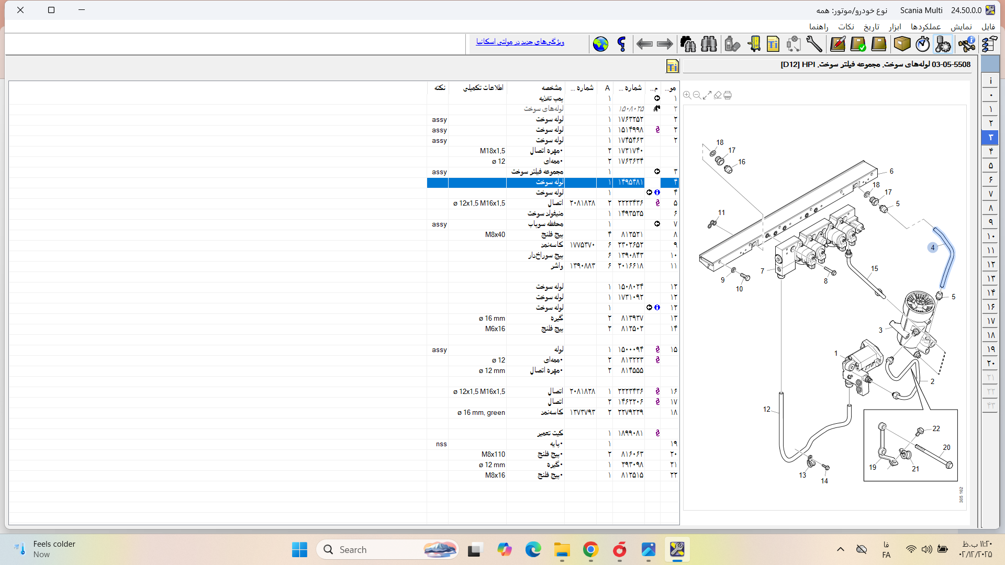
Task: Click the globe icon in toolbar
Action: [x=600, y=44]
